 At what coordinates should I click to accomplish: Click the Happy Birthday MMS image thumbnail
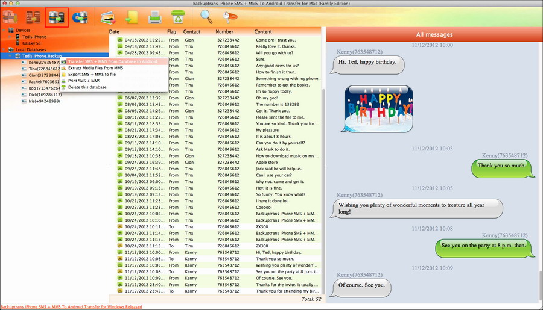[378, 109]
